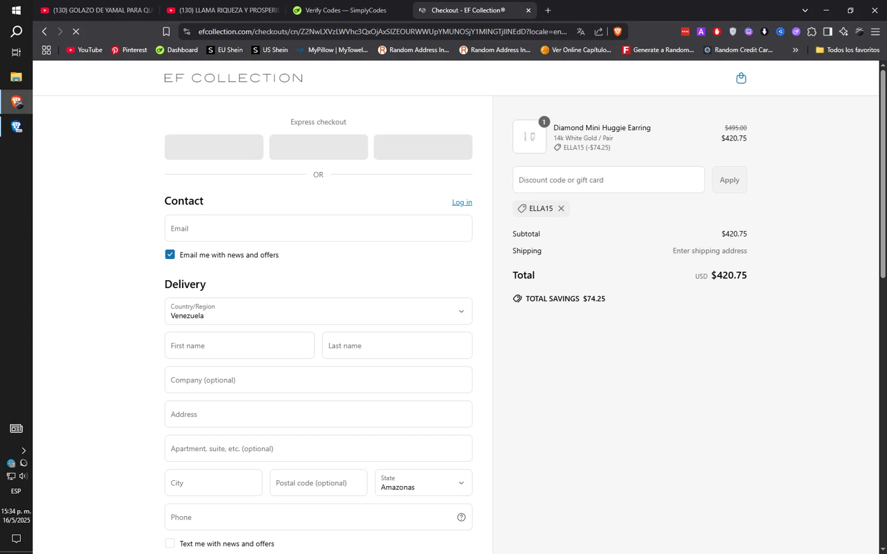Open the State dropdown showing Amazonas
The height and width of the screenshot is (554, 887).
tap(423, 482)
